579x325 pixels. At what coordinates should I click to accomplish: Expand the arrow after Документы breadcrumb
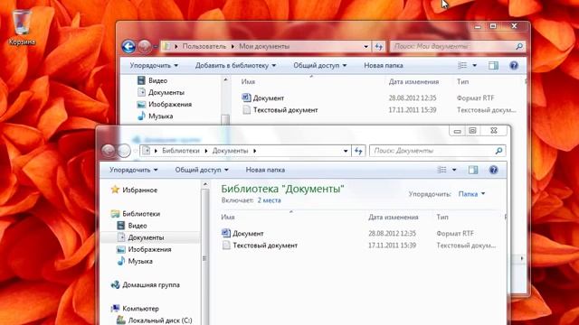pyautogui.click(x=255, y=151)
